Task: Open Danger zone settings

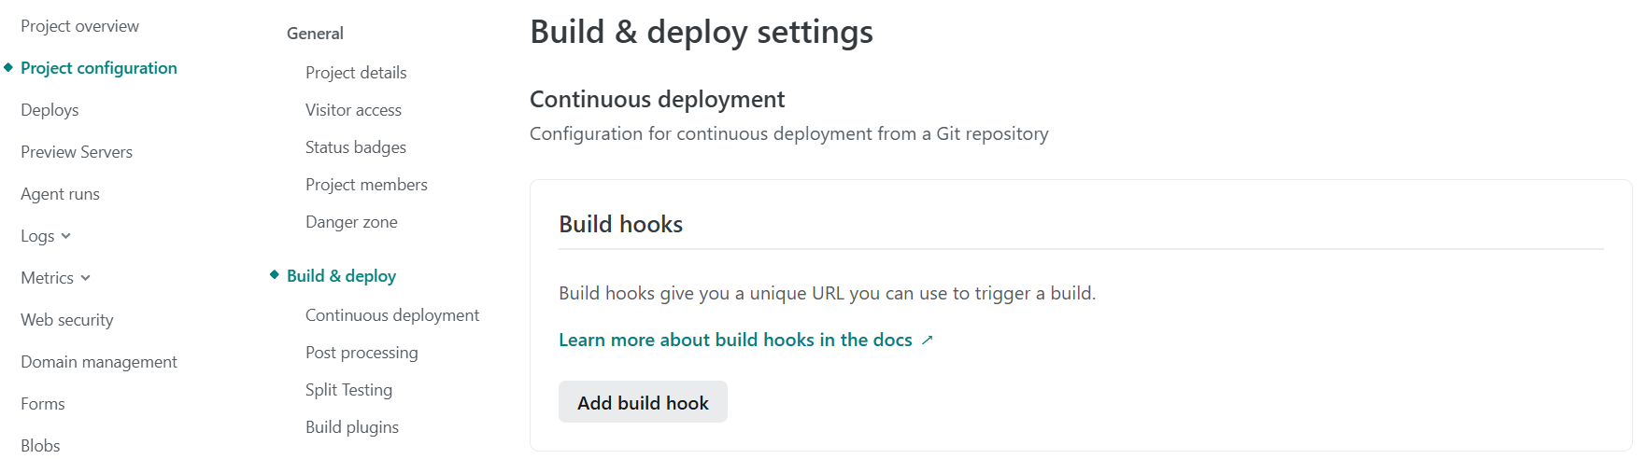Action: pyautogui.click(x=351, y=222)
